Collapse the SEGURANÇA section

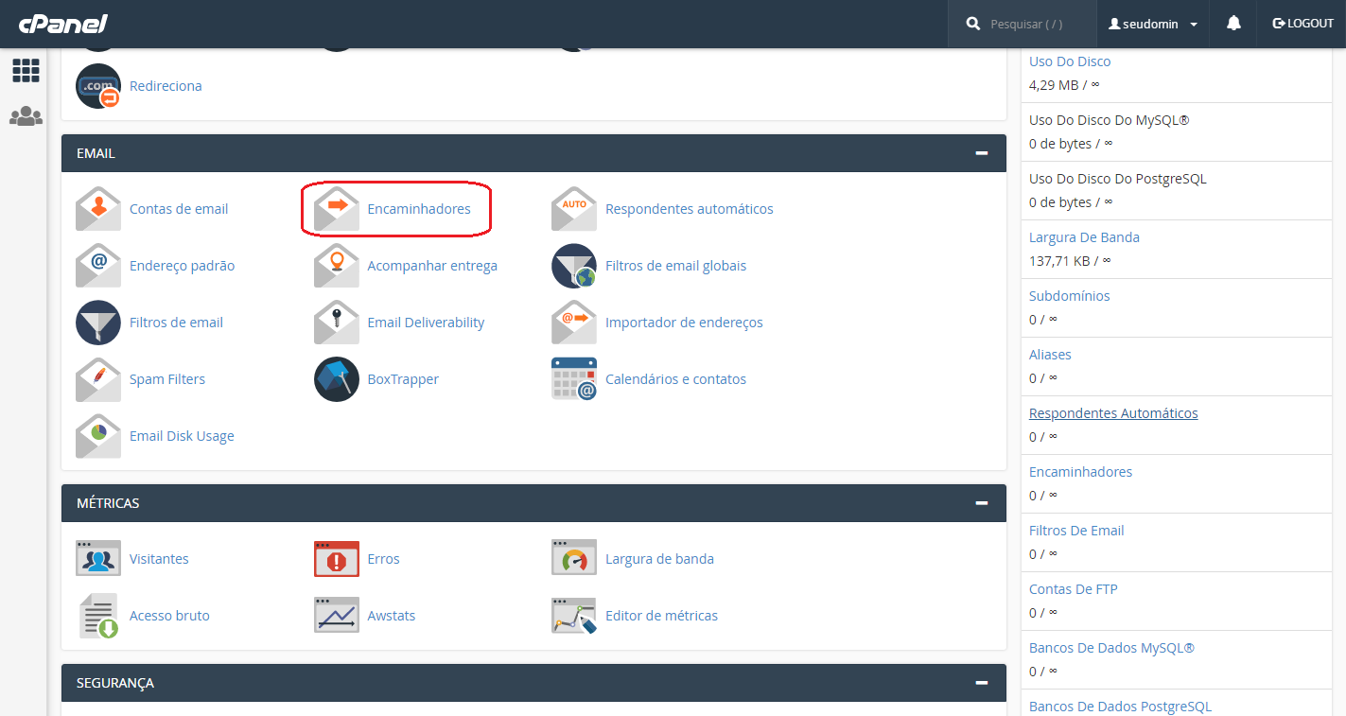(x=982, y=683)
